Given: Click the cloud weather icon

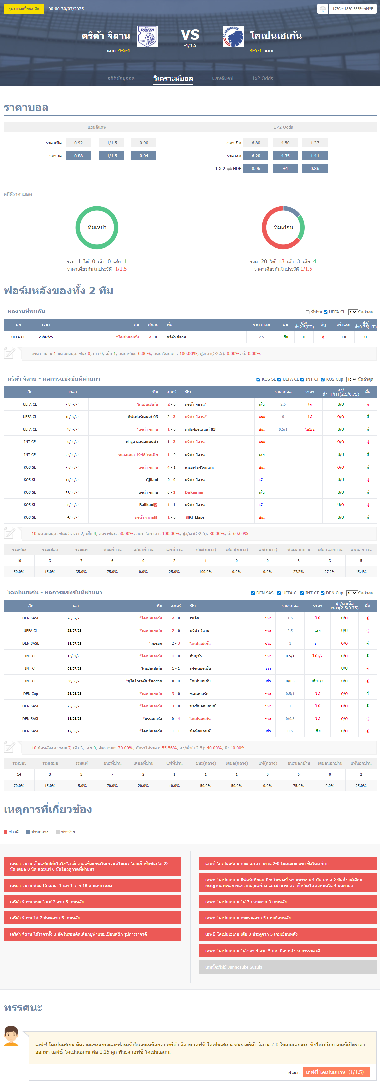Looking at the screenshot, I should click(x=323, y=8).
